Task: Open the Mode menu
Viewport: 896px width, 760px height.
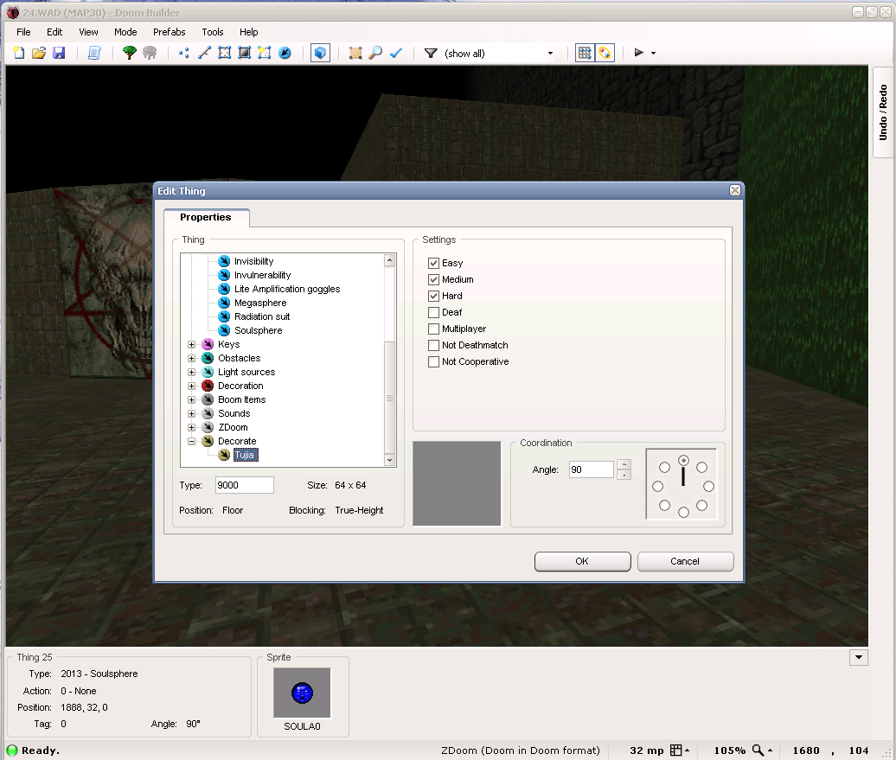Action: 125,32
